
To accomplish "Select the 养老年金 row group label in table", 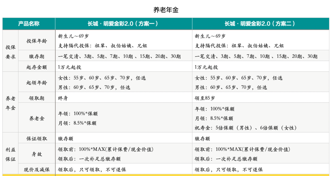I will 10,103.
